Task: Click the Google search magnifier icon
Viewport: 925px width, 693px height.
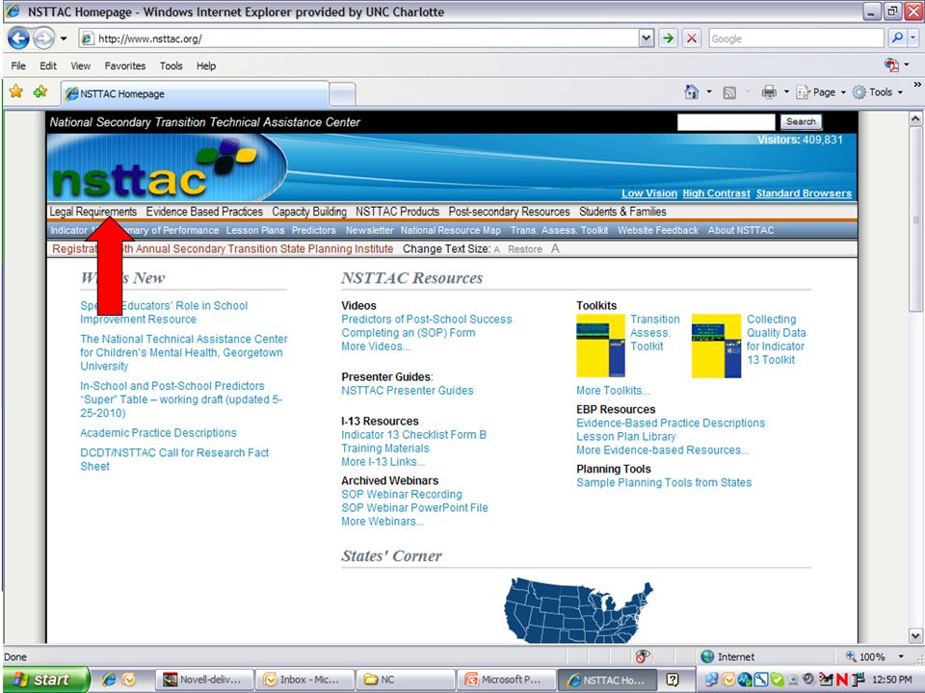Action: click(897, 38)
